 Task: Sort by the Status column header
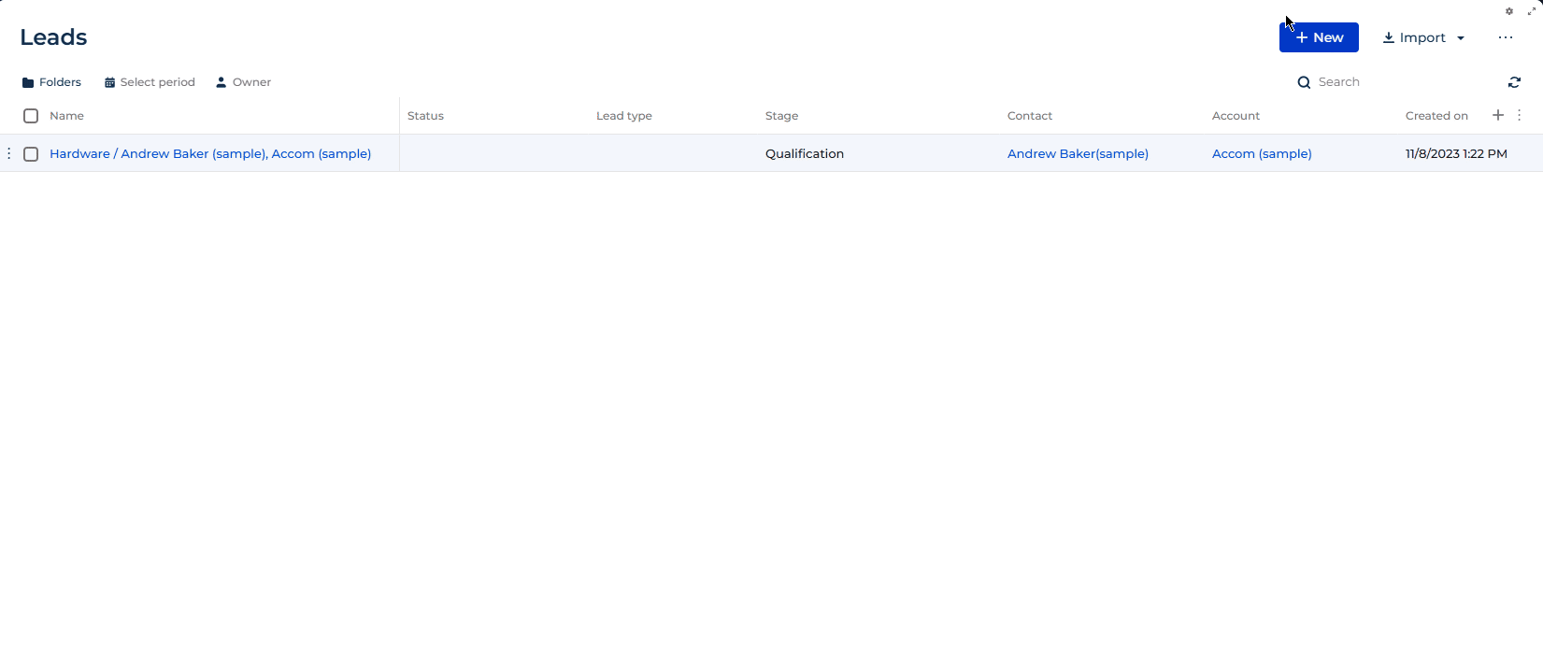[425, 116]
